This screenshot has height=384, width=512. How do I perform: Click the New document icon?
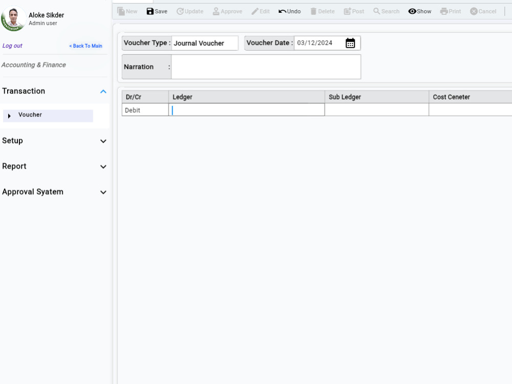pyautogui.click(x=121, y=11)
